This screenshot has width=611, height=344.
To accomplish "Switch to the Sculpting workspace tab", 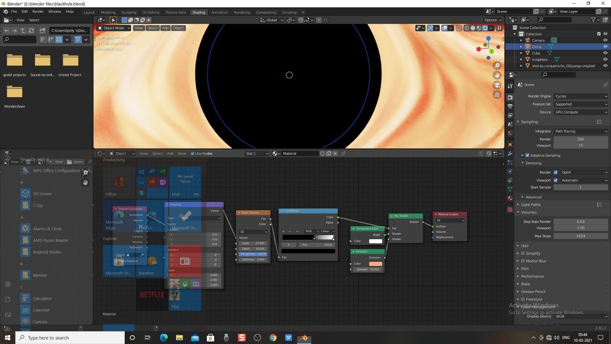I will pyautogui.click(x=129, y=12).
